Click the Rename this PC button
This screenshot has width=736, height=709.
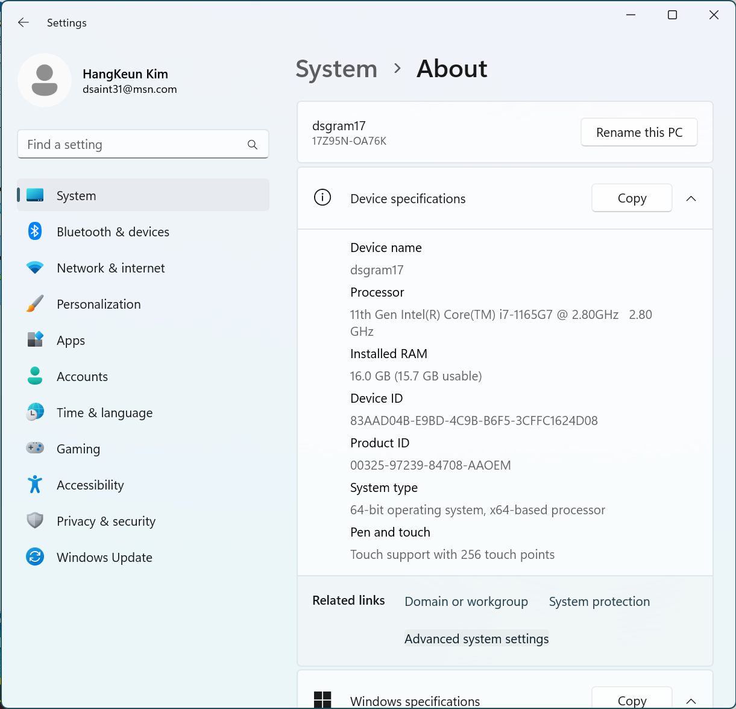point(639,133)
